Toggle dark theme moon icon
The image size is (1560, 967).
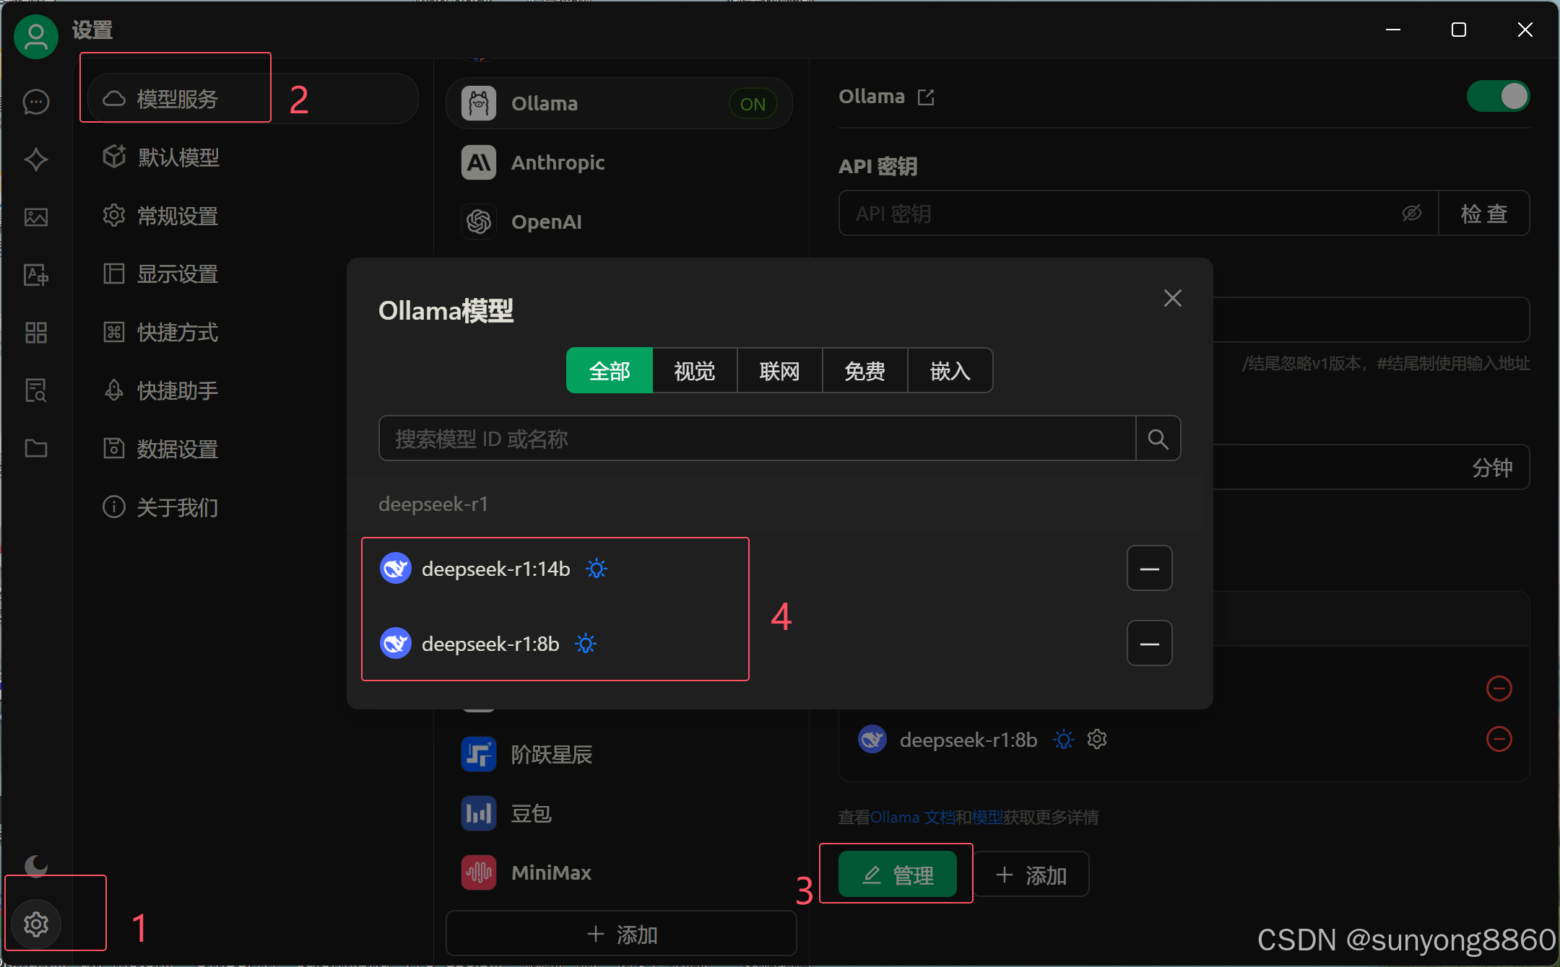[36, 865]
